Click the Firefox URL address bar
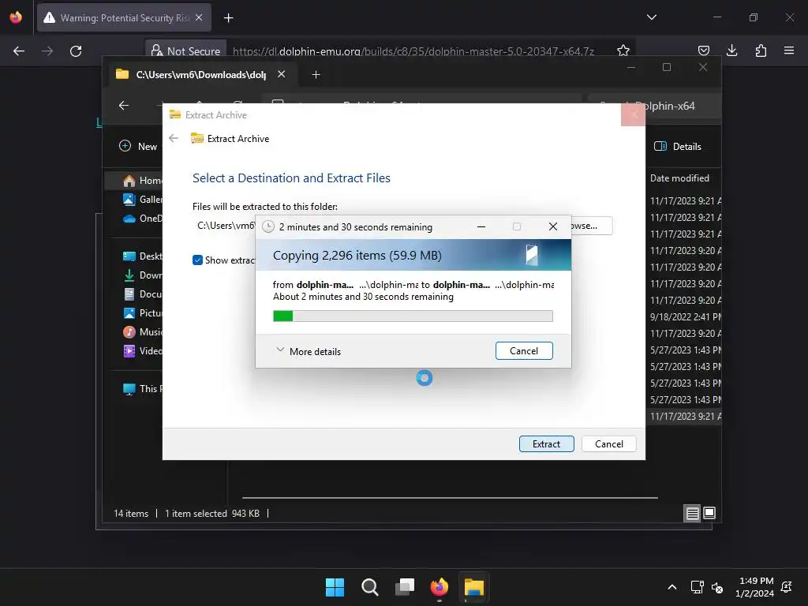 (x=413, y=51)
